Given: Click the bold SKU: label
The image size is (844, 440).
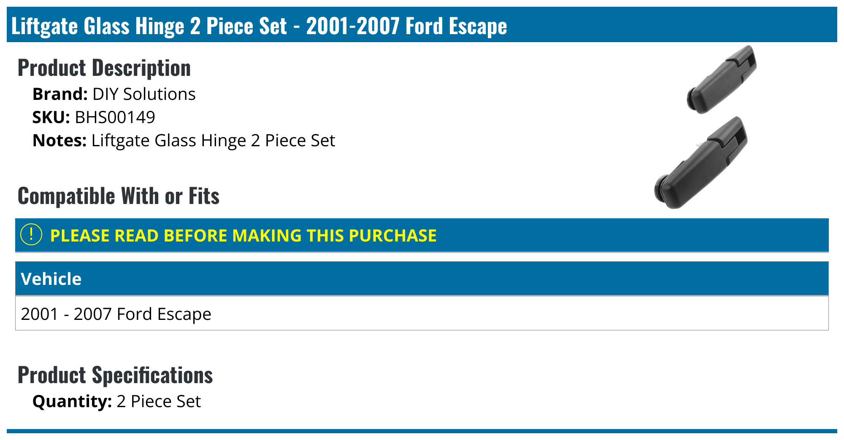Looking at the screenshot, I should (51, 118).
